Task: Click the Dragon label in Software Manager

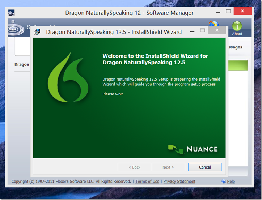Action: tap(22, 64)
